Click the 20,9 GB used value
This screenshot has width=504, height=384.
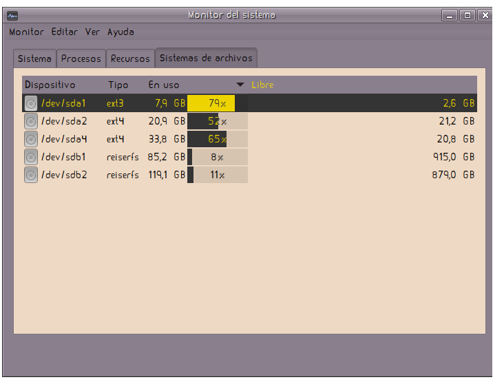click(x=167, y=121)
